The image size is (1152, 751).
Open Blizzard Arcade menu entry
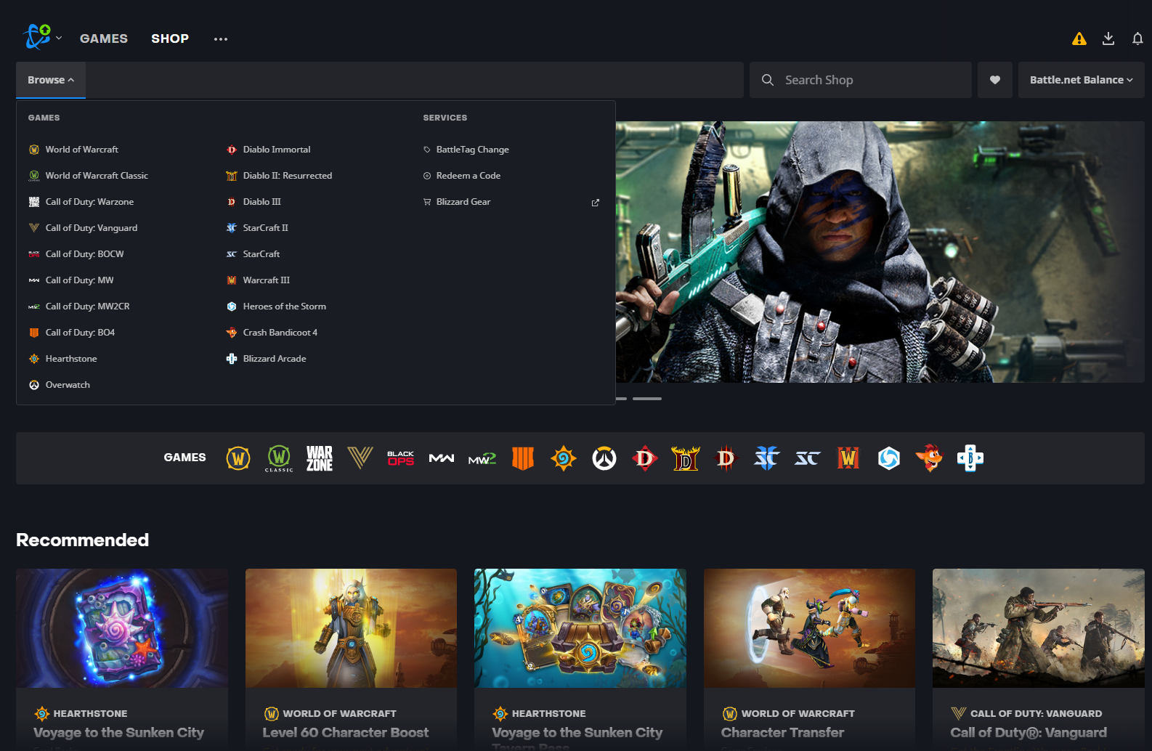pos(266,359)
